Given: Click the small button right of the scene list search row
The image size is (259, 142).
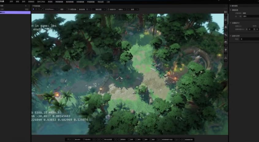Looking at the screenshot, I should [27, 10].
